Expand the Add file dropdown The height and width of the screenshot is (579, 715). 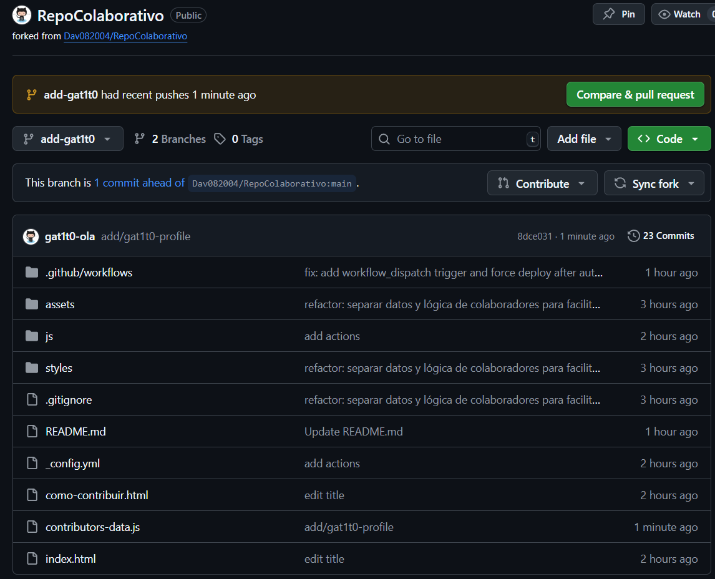tap(584, 139)
